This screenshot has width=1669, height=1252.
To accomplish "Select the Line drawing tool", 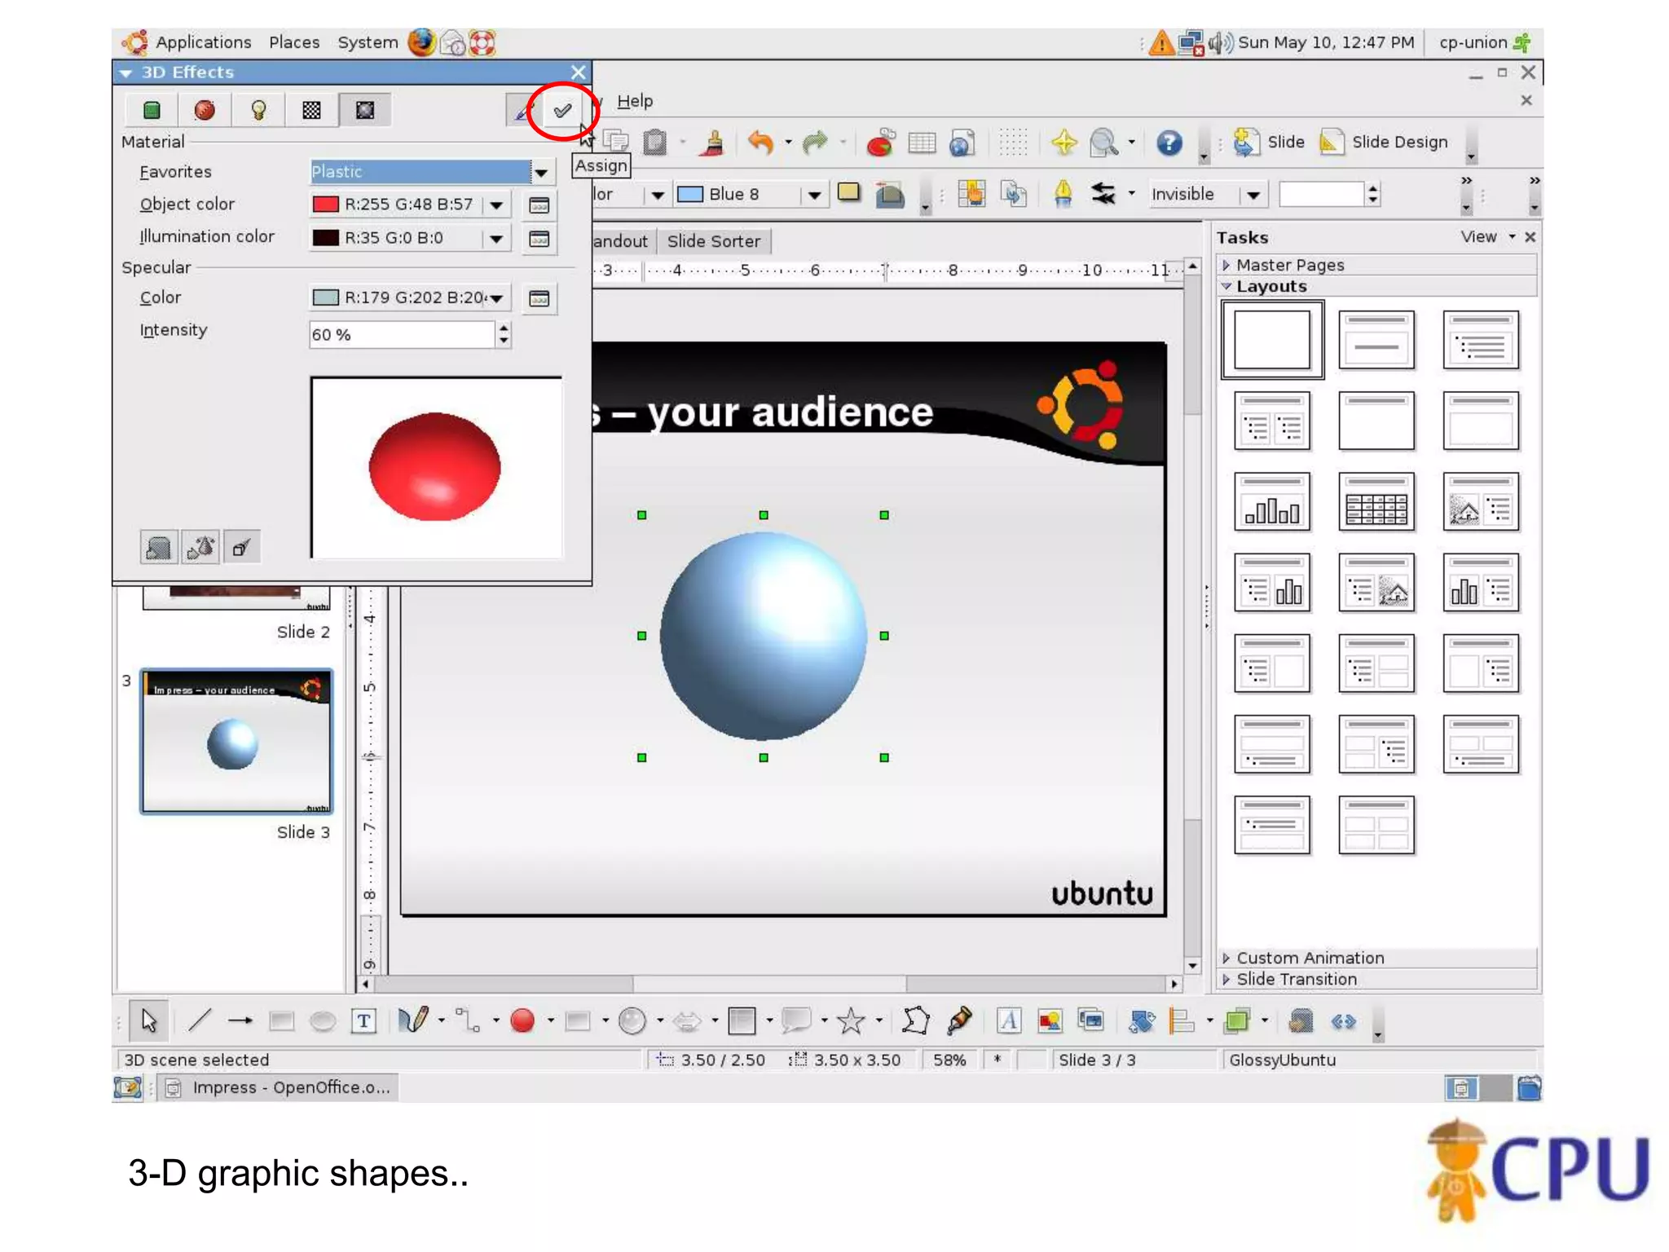I will point(200,1021).
